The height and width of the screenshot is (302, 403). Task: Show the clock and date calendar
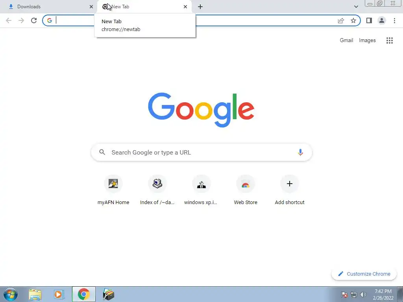click(x=383, y=295)
